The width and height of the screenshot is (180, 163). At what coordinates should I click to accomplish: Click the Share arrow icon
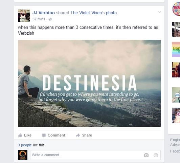tap(78, 135)
